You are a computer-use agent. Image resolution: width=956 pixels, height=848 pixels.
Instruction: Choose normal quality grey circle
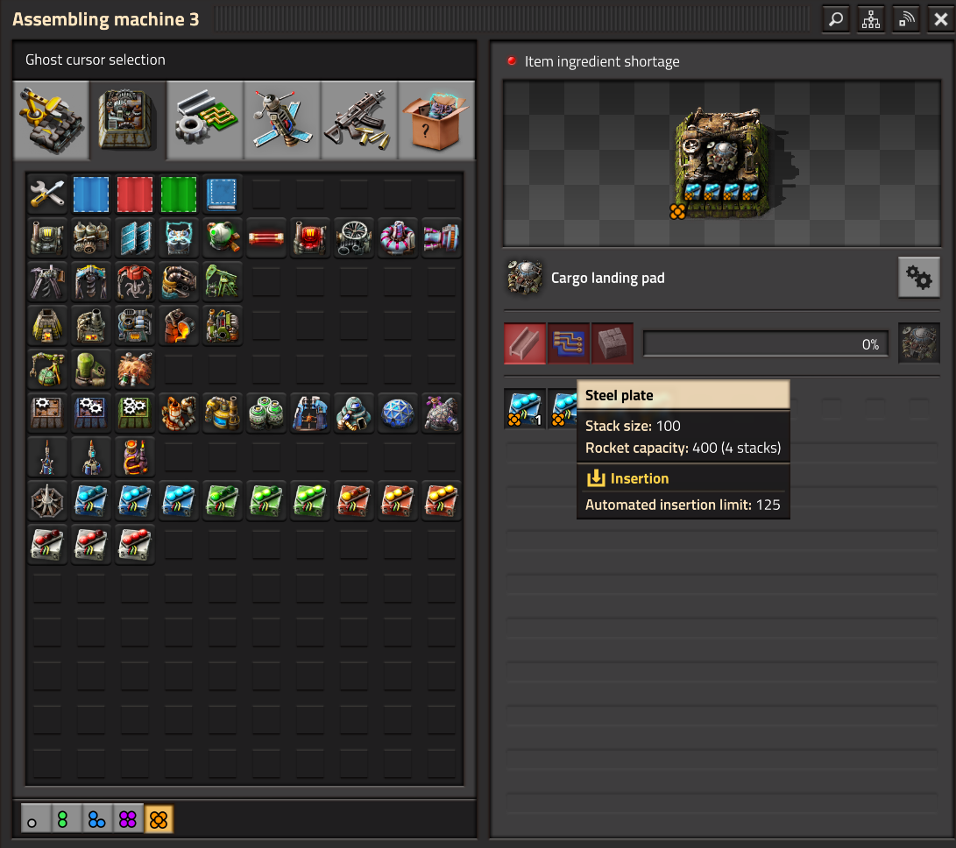tap(35, 819)
